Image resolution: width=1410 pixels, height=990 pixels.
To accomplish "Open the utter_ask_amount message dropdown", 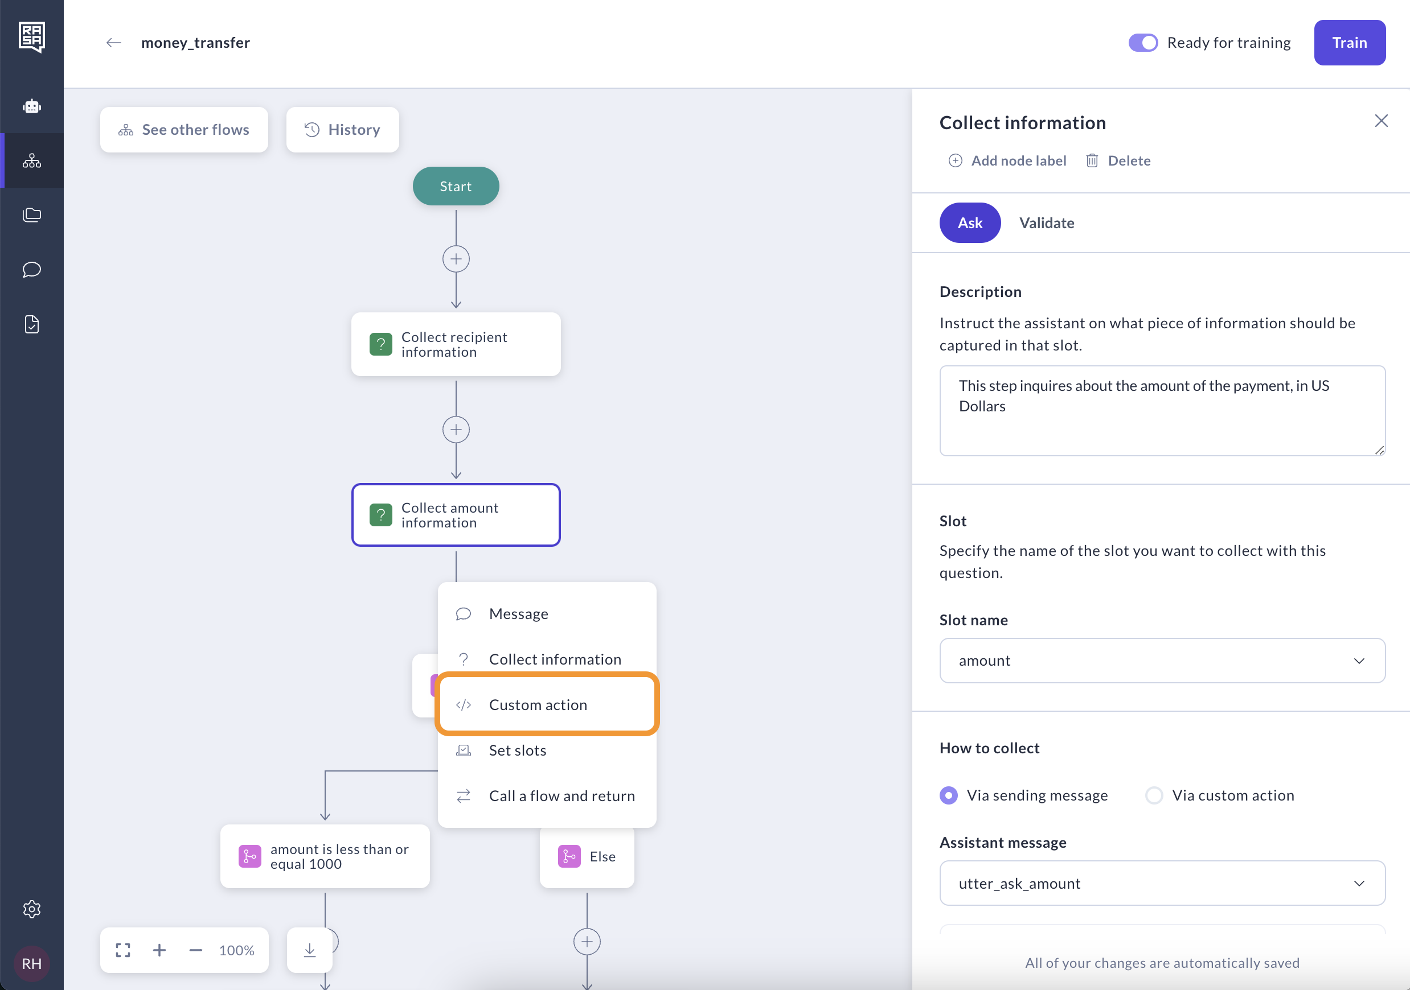I will (x=1162, y=882).
